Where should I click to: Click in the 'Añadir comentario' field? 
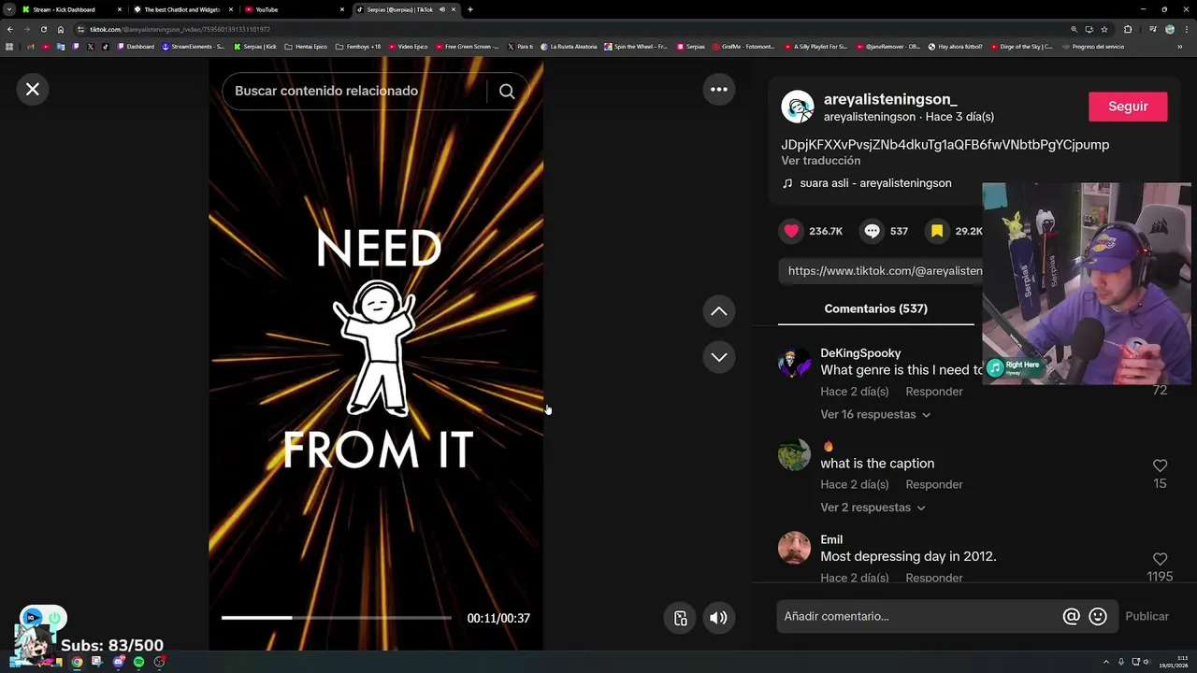click(x=920, y=616)
